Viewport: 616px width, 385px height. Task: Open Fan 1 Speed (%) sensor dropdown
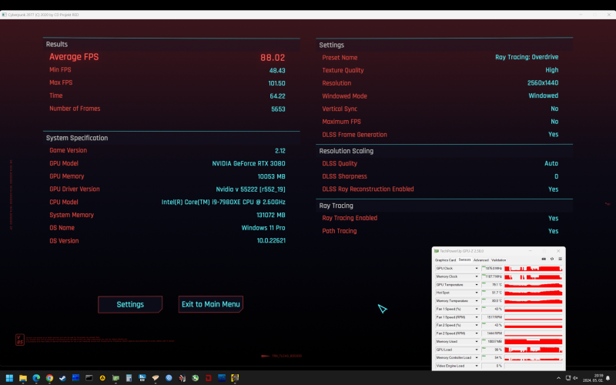(477, 310)
